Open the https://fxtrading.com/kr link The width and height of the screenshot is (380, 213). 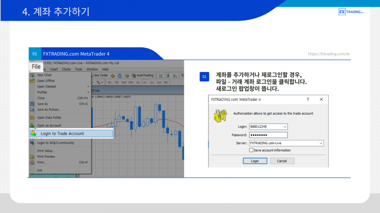(x=329, y=54)
